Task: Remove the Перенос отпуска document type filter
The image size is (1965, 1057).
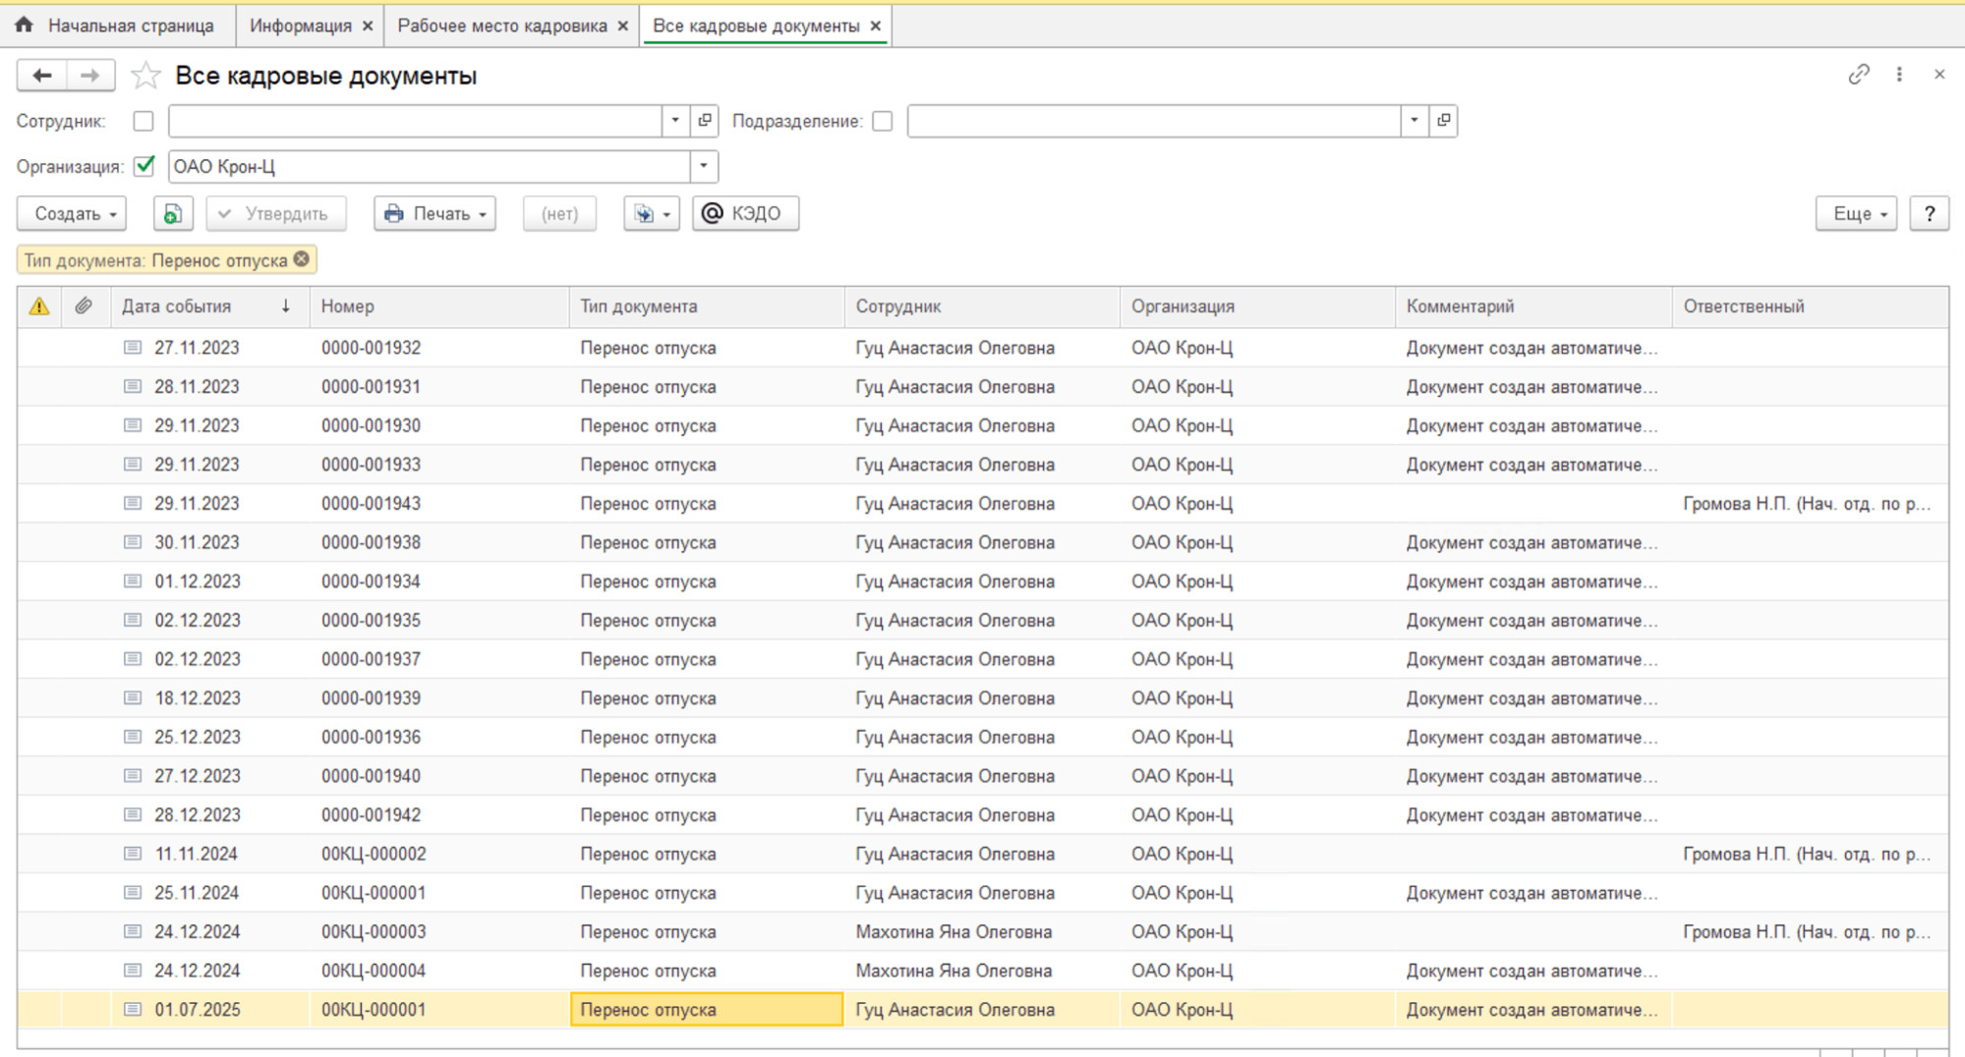Action: pyautogui.click(x=302, y=259)
